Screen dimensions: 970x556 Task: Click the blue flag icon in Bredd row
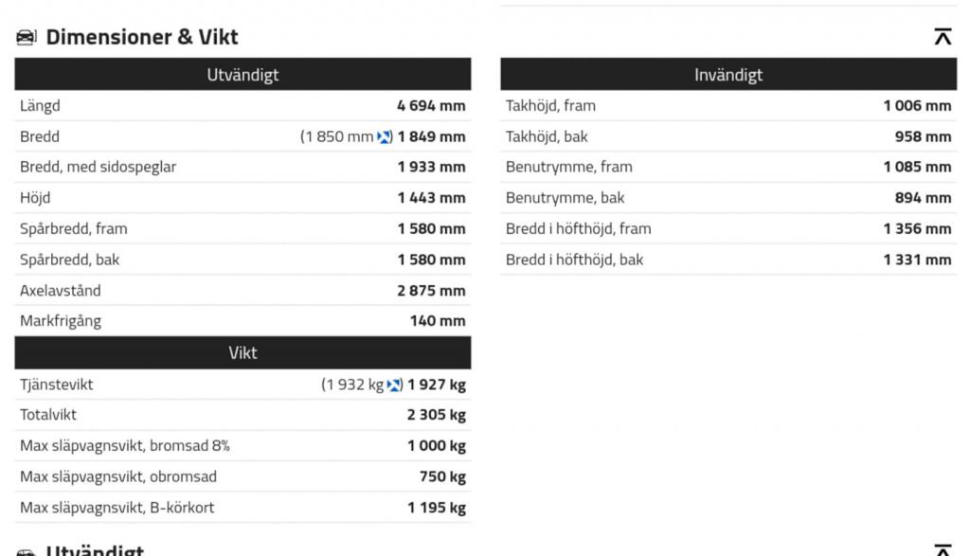tap(384, 137)
